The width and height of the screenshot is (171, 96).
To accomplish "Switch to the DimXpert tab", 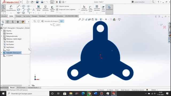I will tap(42, 16).
